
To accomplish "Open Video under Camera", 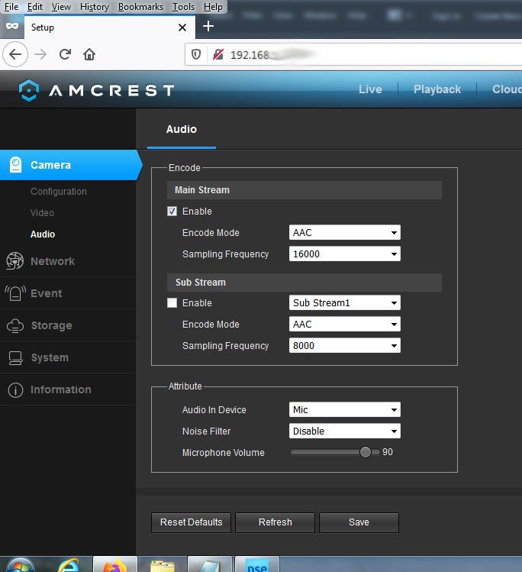I will 42,212.
